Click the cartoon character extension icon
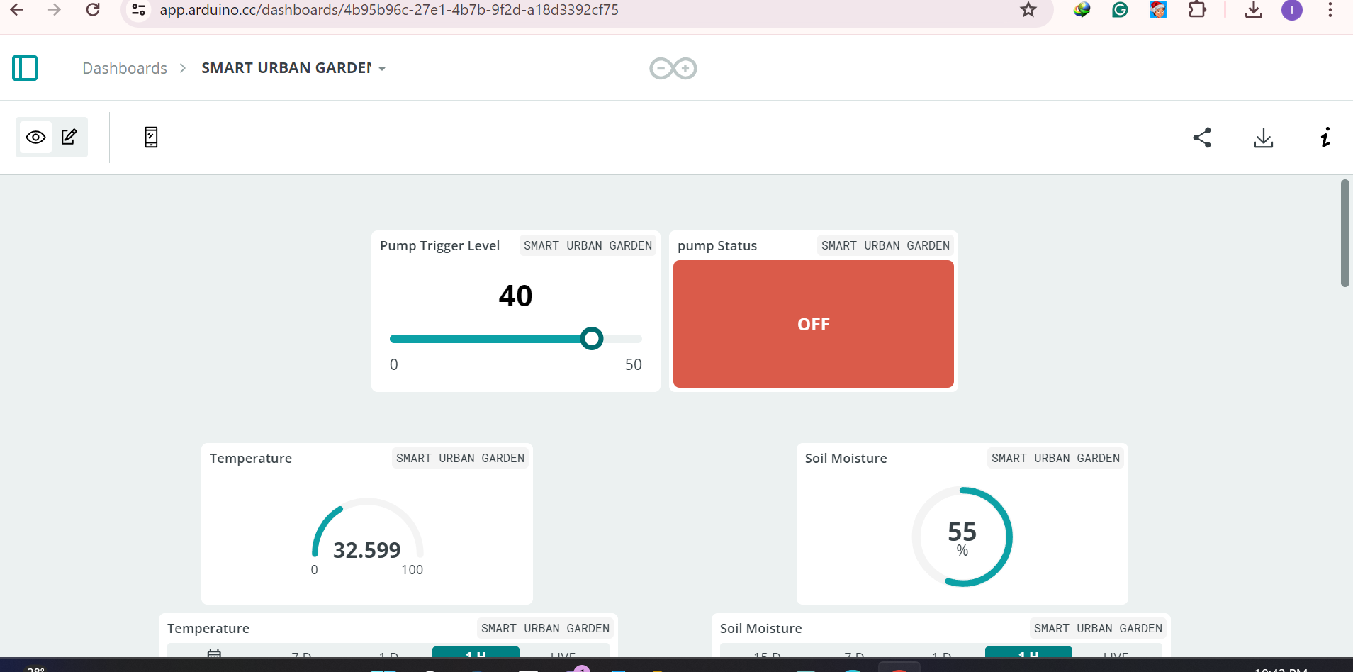The image size is (1353, 672). [1158, 10]
